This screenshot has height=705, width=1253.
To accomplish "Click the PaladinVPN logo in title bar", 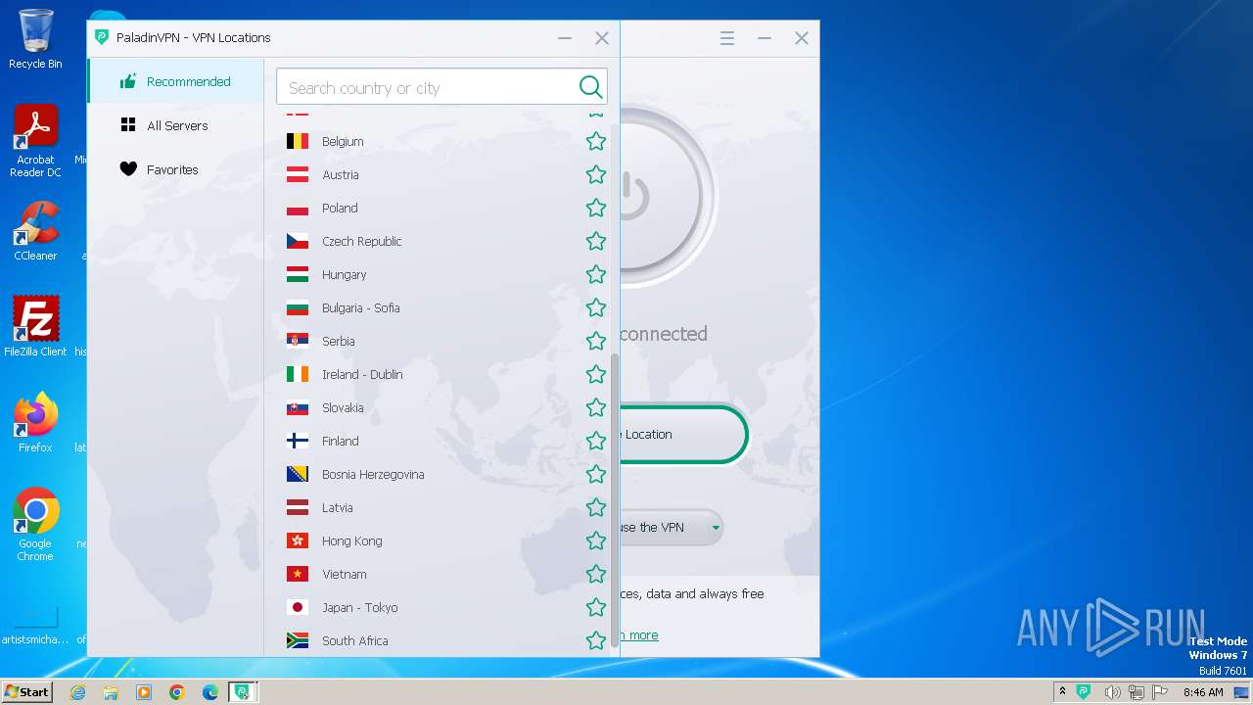I will [101, 37].
